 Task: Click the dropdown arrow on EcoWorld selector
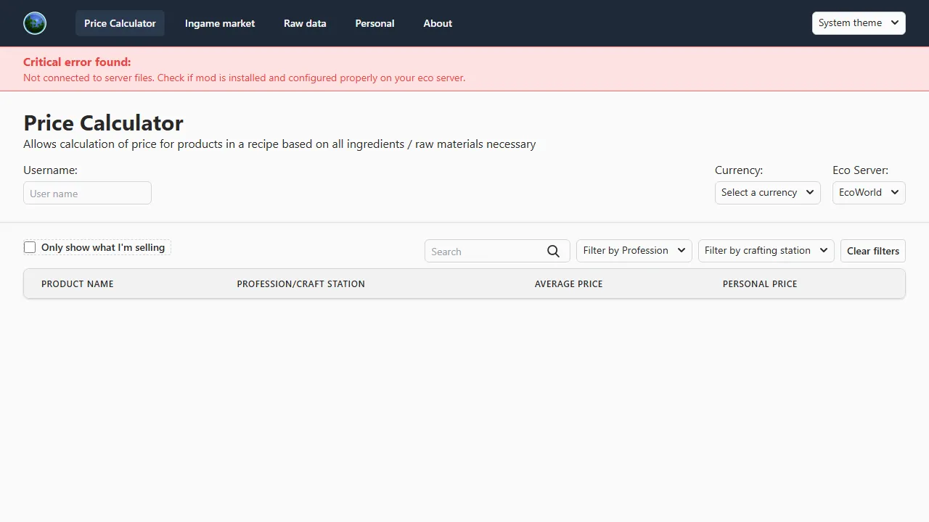895,192
